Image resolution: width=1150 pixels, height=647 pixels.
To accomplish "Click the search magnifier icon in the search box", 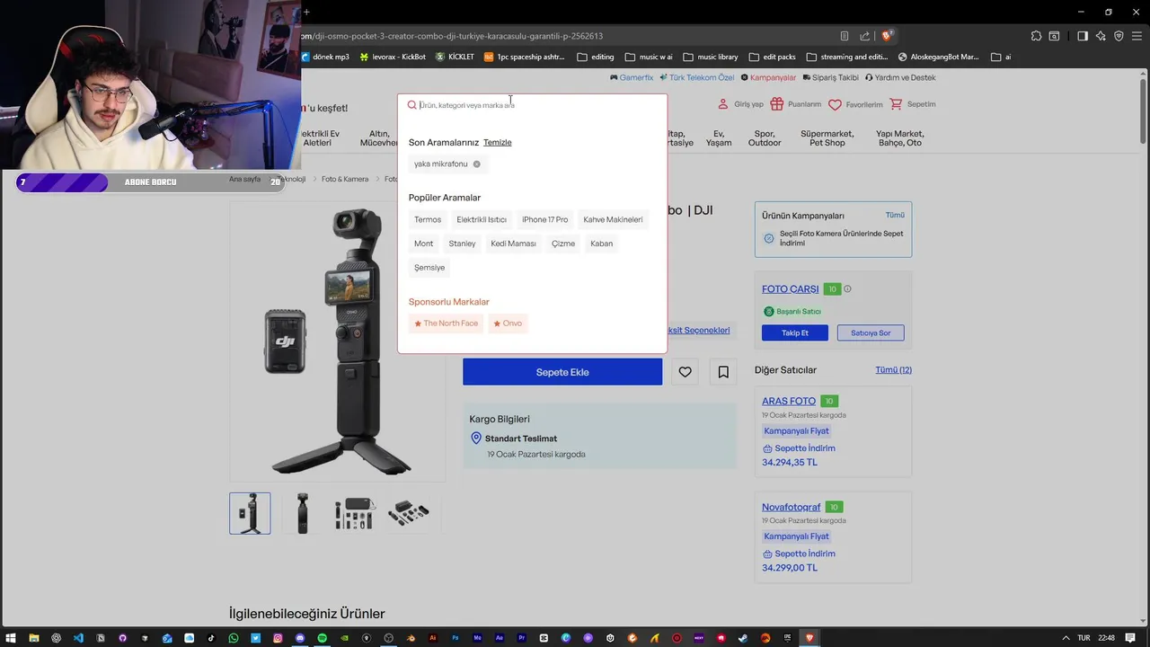I will click(x=411, y=105).
